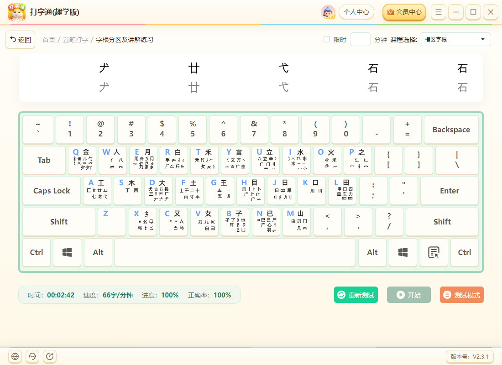This screenshot has width=502, height=365.
Task: Click the 返回 back button
Action: 20,40
